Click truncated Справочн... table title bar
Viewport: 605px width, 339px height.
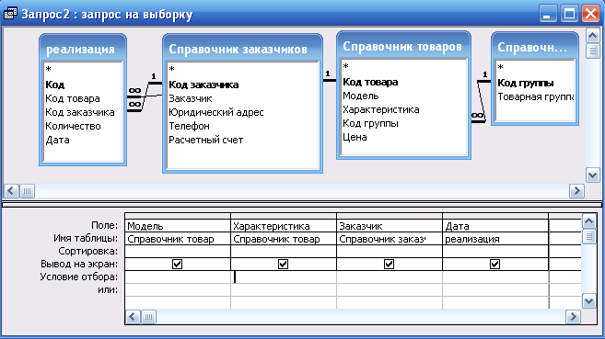tap(535, 47)
